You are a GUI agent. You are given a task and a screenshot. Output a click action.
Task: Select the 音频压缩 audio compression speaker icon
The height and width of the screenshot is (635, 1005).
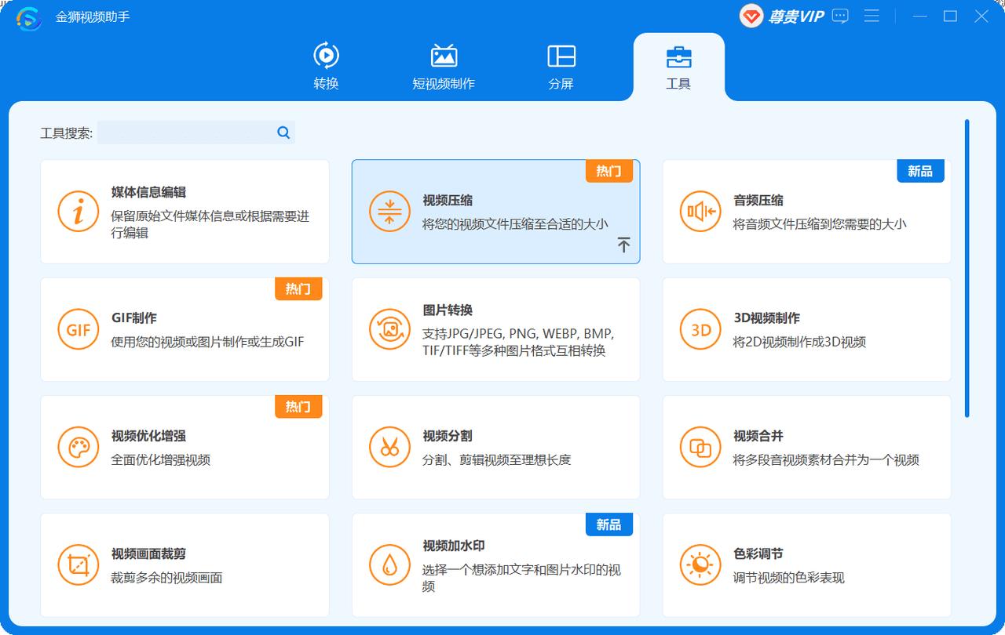(700, 212)
